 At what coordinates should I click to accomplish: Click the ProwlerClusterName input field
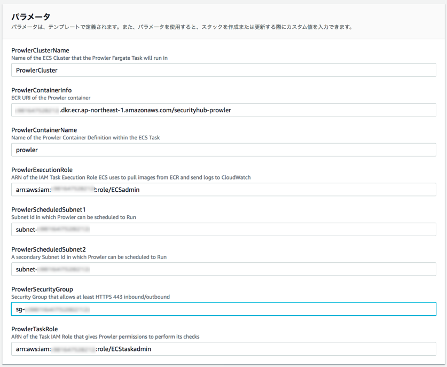click(x=223, y=70)
